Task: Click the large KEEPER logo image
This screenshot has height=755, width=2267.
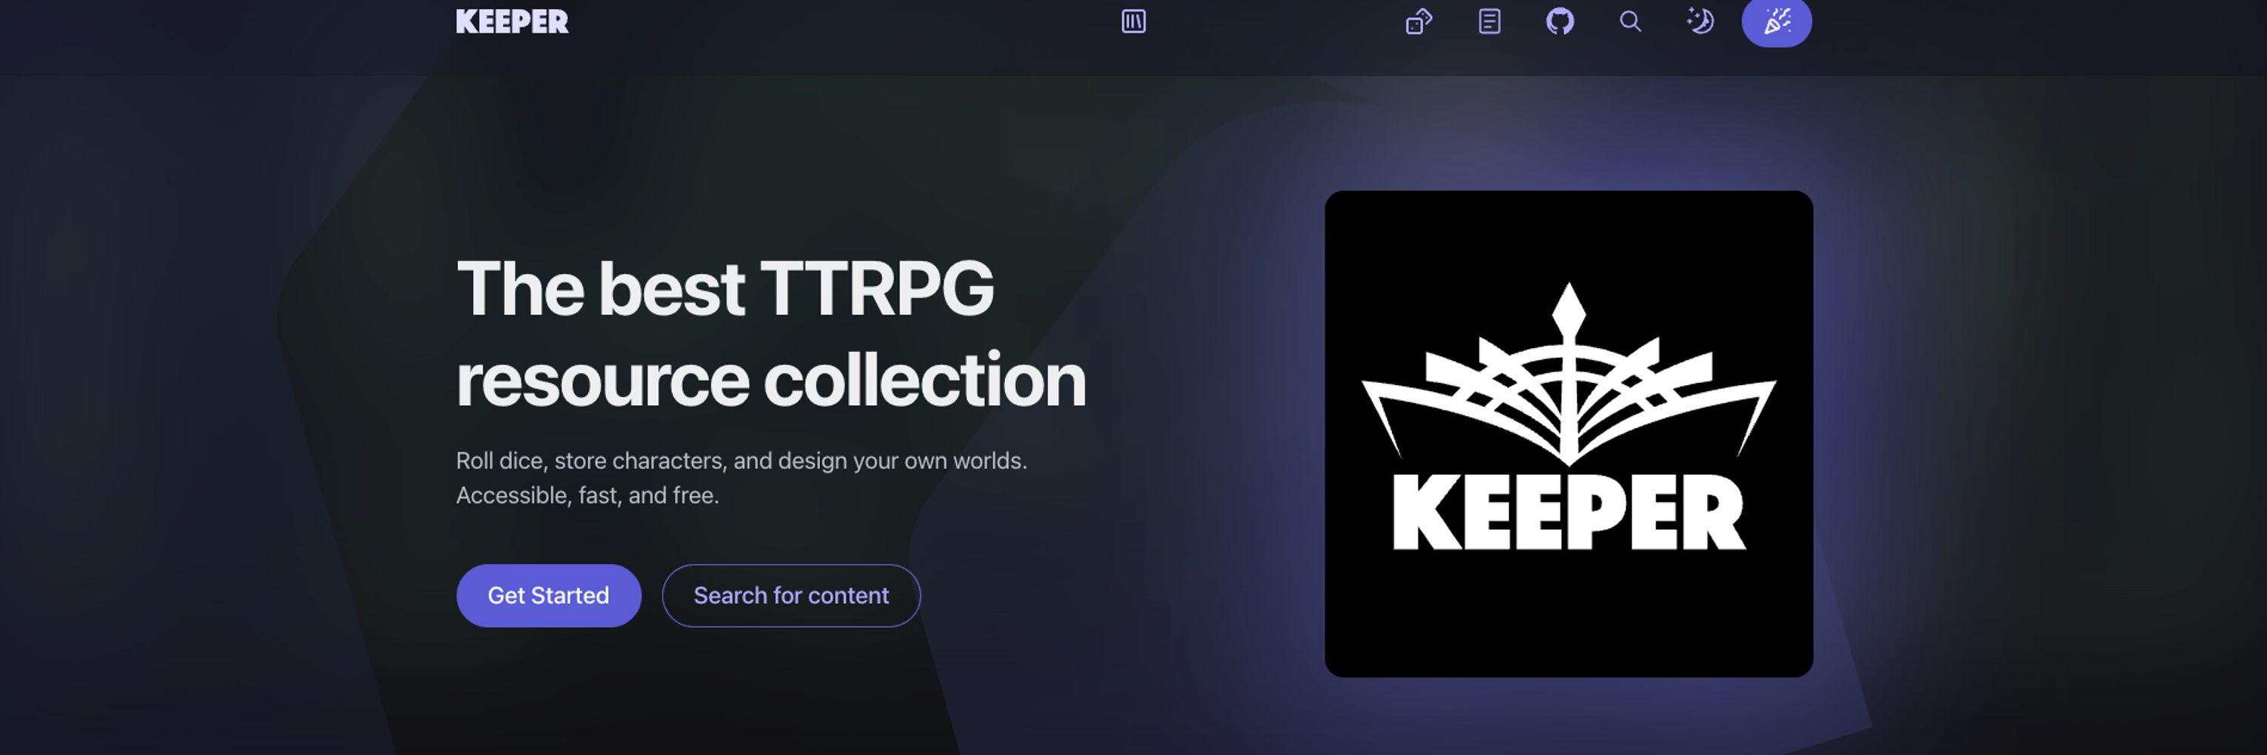Action: coord(1568,433)
